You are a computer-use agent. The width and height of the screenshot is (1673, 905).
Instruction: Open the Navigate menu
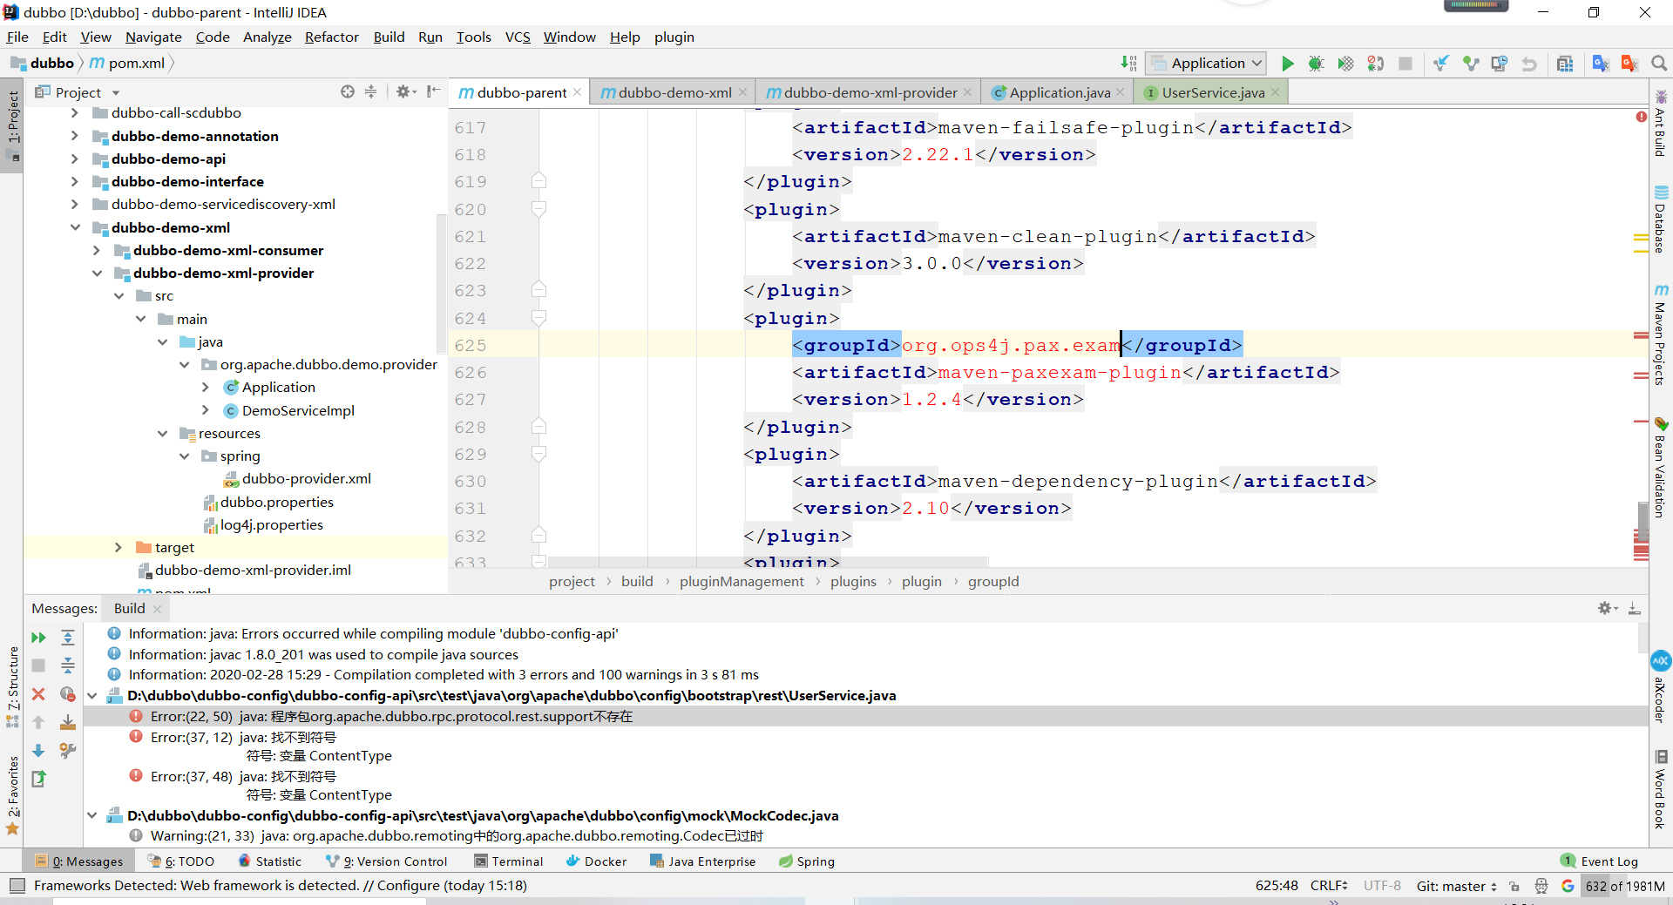pos(153,37)
